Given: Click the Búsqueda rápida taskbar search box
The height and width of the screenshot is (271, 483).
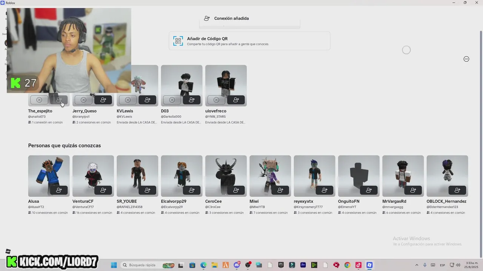Looking at the screenshot, I should tap(149, 265).
